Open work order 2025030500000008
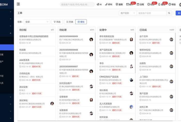181x122 pixels. pos(76,55)
